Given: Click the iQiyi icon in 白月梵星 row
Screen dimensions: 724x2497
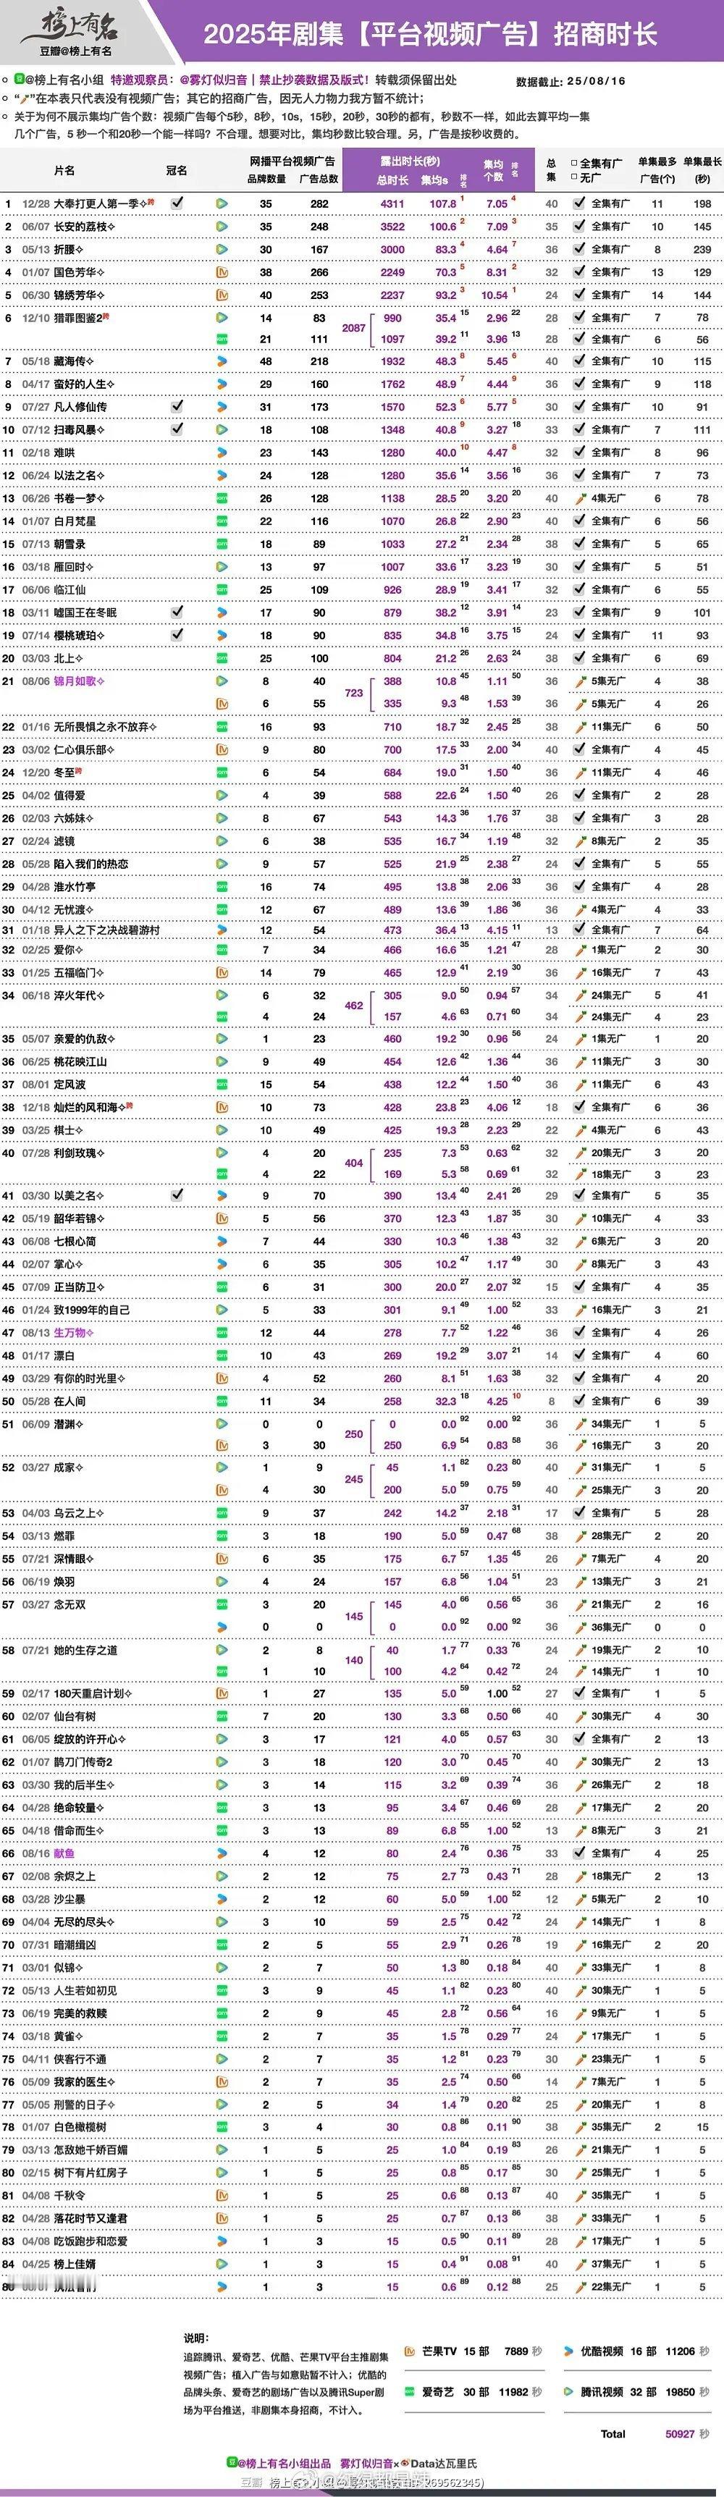Looking at the screenshot, I should pos(222,521).
